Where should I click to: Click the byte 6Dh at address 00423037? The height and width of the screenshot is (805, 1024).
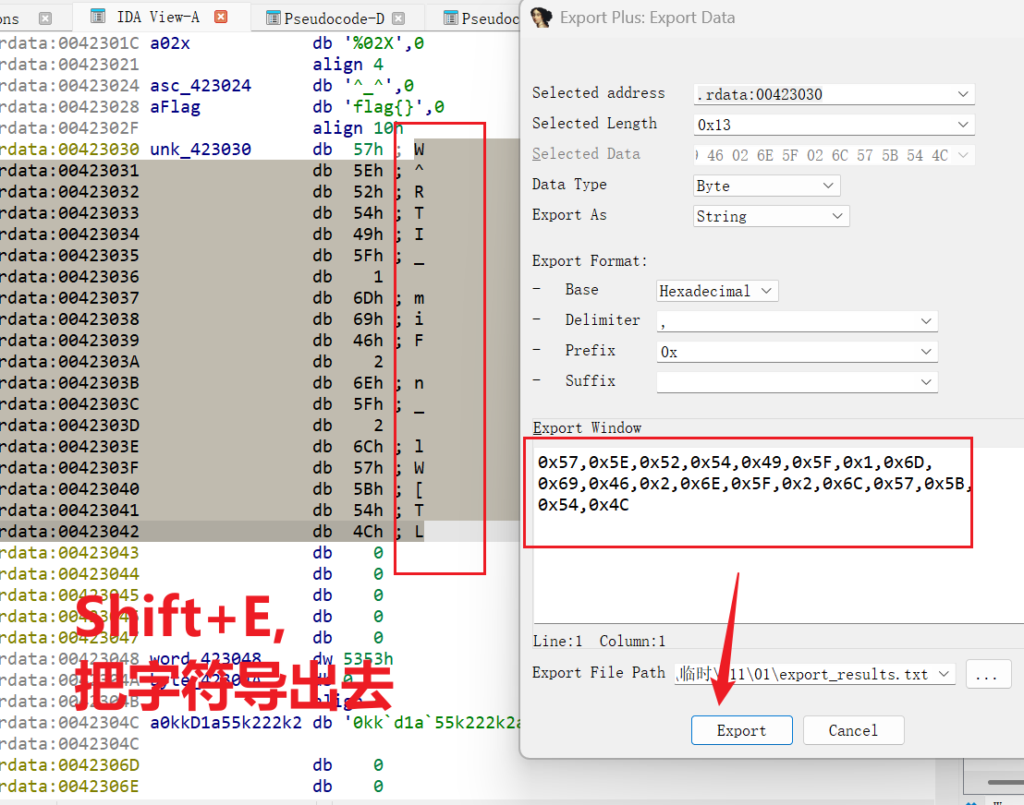point(369,298)
